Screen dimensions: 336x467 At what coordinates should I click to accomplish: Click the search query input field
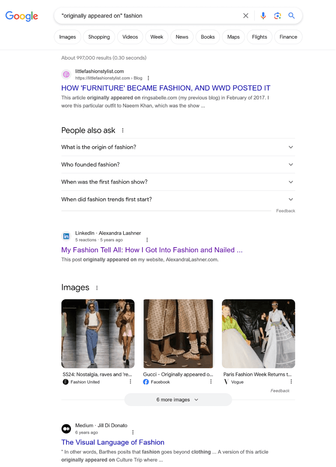pyautogui.click(x=149, y=16)
